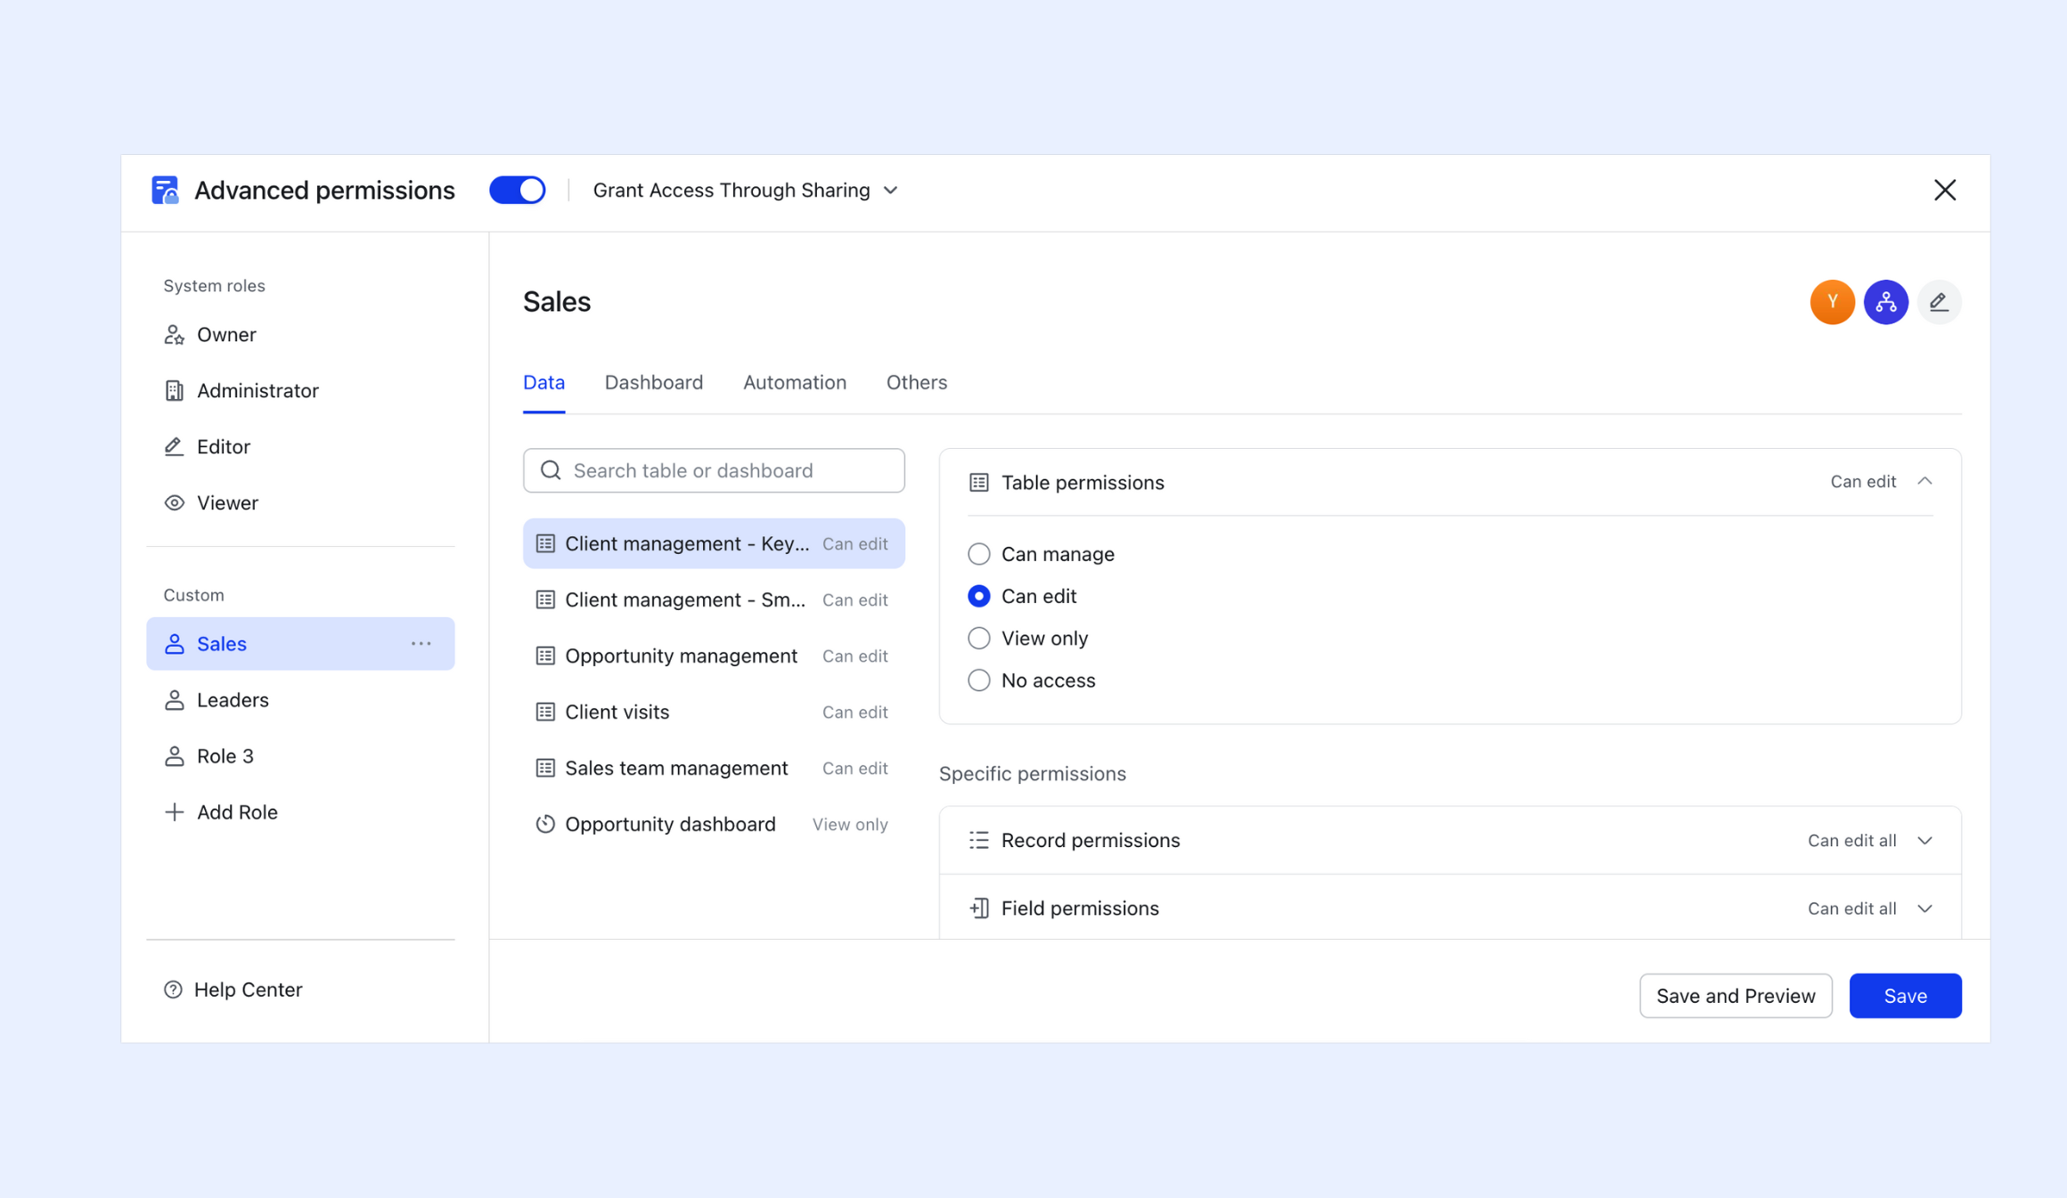Viewport: 2067px width, 1198px height.
Task: Select the Administrator system role
Action: (300, 391)
